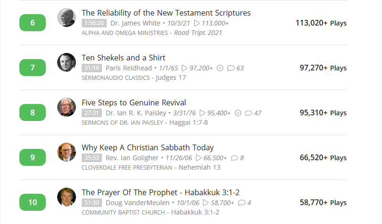Screen dimensions: 382x224
Task: Click Paris Reidhead's portrait thumbnail
Action: tap(67, 62)
